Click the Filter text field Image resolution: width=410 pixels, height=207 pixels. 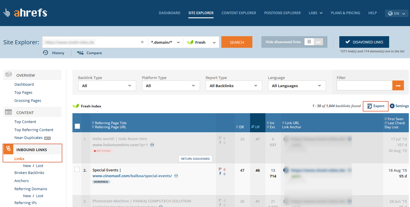[365, 85]
